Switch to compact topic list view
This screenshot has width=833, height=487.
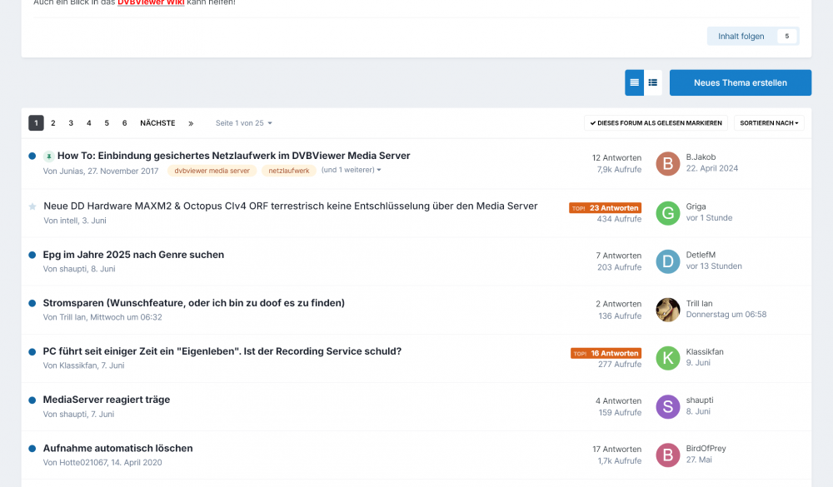coord(653,82)
